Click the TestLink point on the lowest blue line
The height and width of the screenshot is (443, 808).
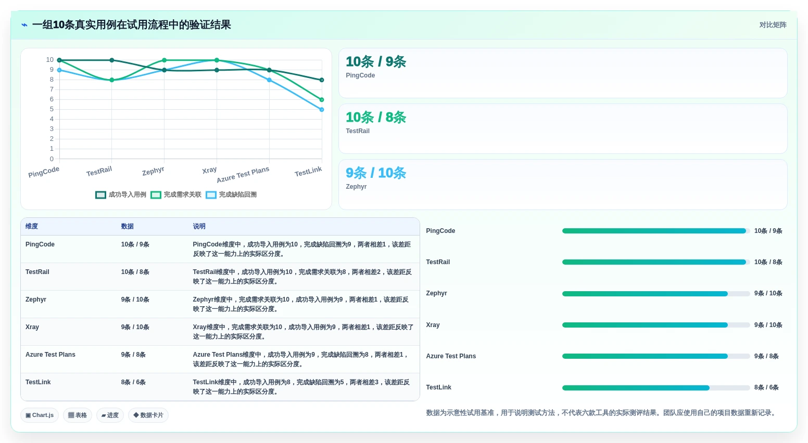pyautogui.click(x=322, y=110)
